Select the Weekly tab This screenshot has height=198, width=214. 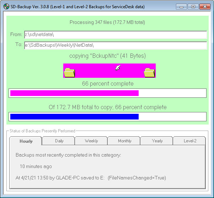coord(91,141)
